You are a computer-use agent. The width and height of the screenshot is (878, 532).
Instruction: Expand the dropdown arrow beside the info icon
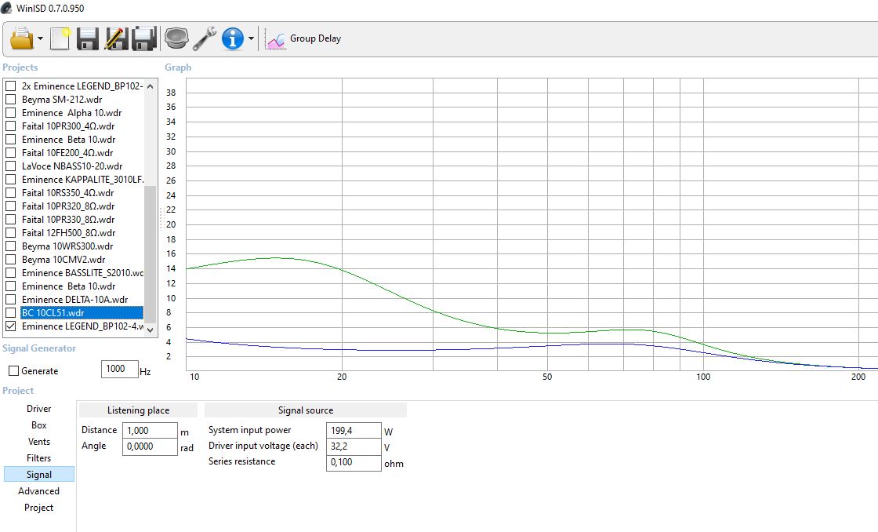click(251, 38)
